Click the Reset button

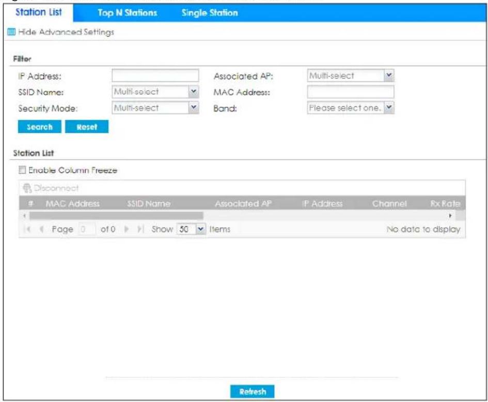[87, 127]
